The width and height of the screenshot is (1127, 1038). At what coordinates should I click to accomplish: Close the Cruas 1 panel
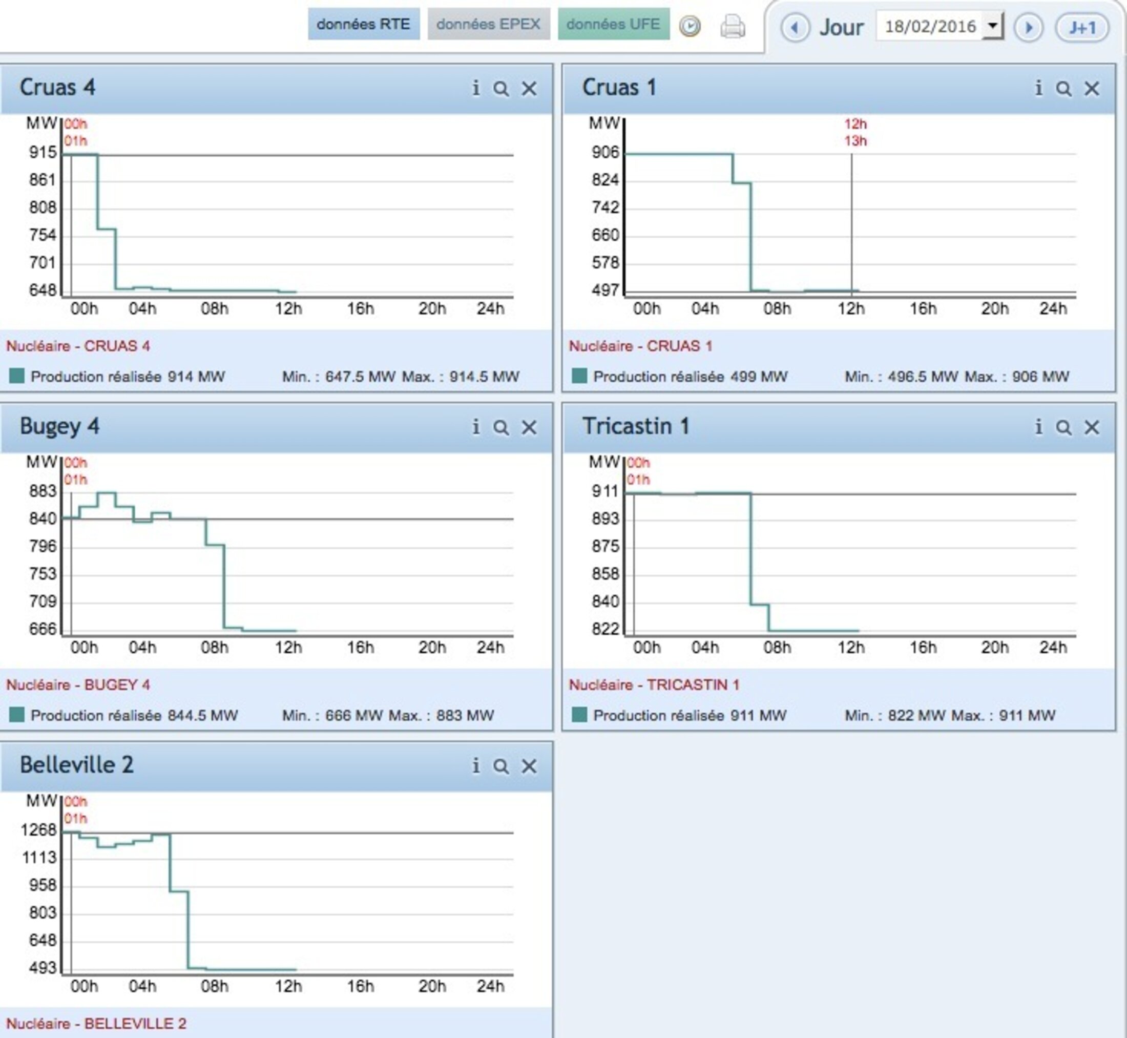1092,89
